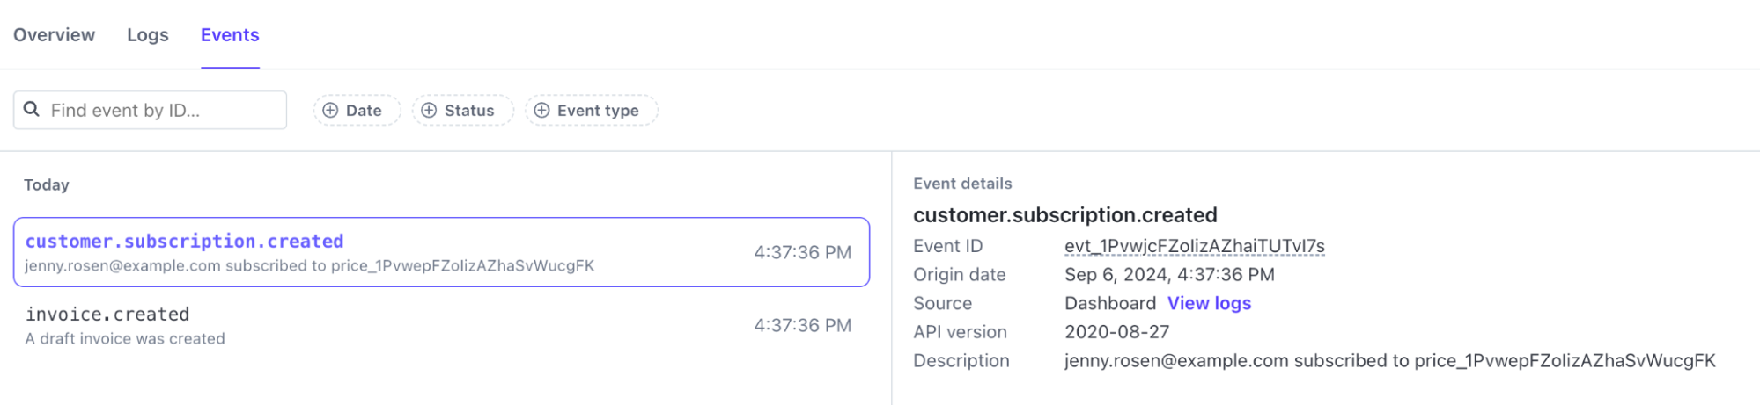
Task: Click the Origin date value Sep 6, 2024
Action: pyautogui.click(x=1168, y=275)
